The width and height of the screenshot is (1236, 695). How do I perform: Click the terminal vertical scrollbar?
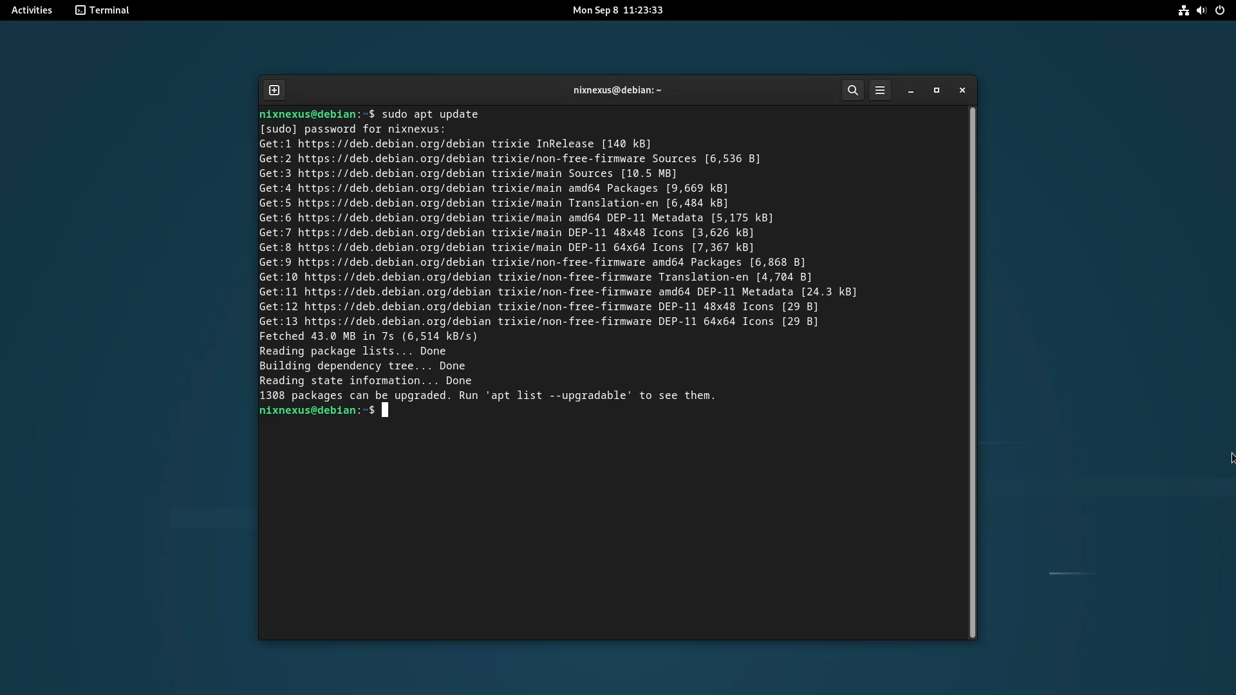pos(972,372)
